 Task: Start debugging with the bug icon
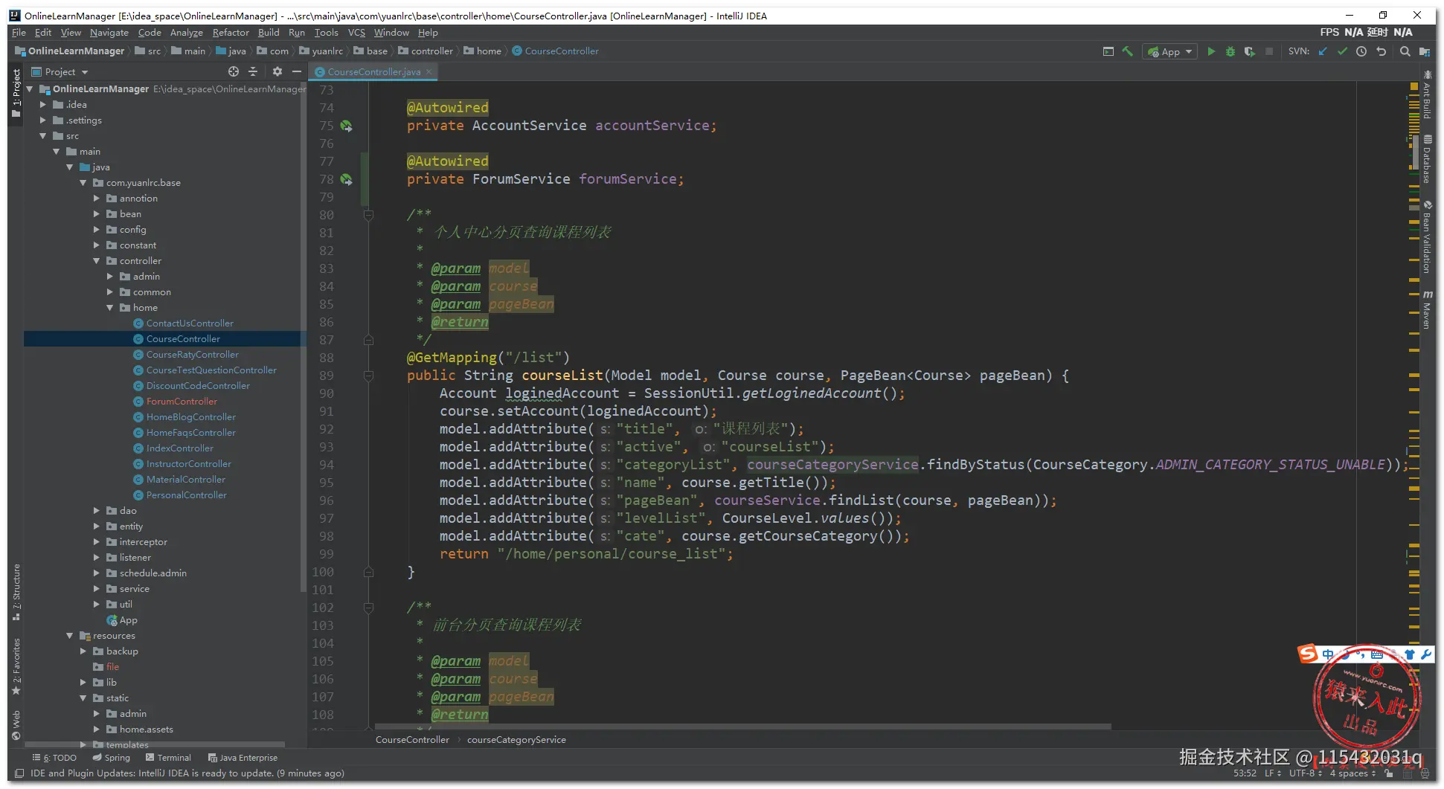(1230, 51)
